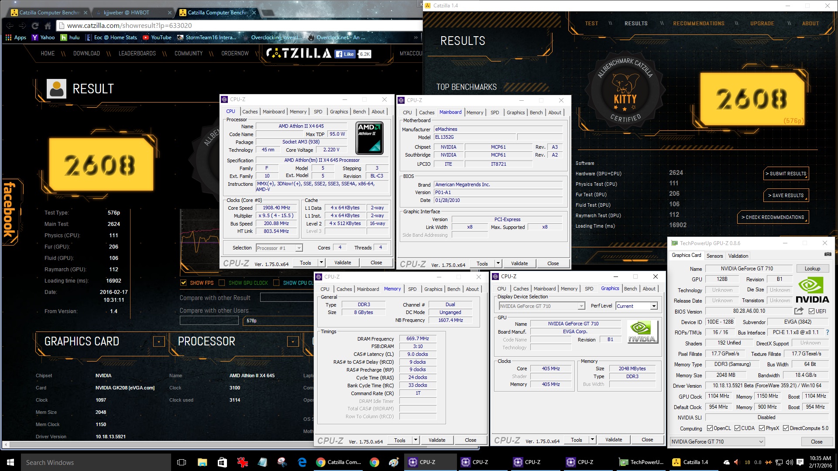Image resolution: width=838 pixels, height=471 pixels.
Task: Open the Perf Level Current dropdown
Action: (654, 306)
